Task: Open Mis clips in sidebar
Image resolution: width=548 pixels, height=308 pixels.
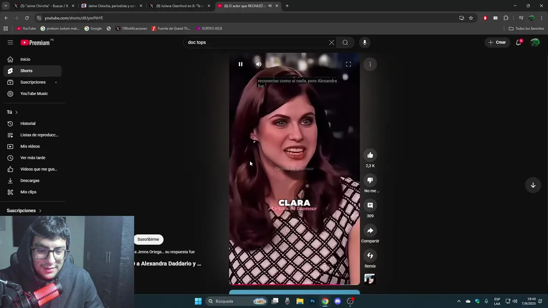Action: [x=33, y=192]
